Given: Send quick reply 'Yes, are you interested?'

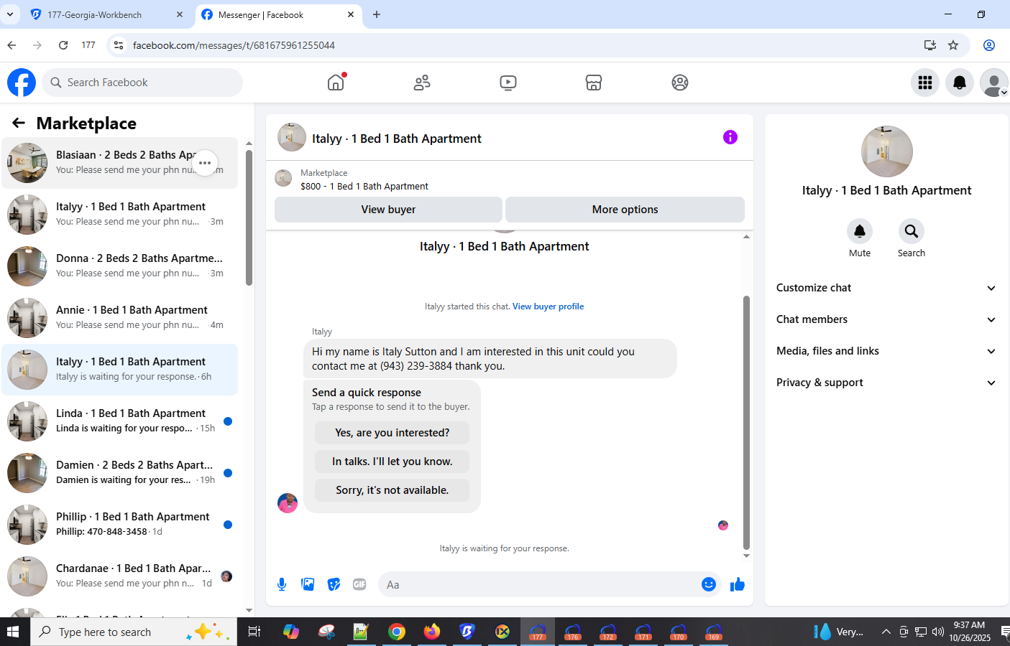Looking at the screenshot, I should pyautogui.click(x=392, y=433).
